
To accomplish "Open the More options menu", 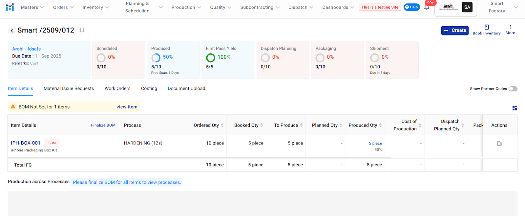I will pos(510,27).
